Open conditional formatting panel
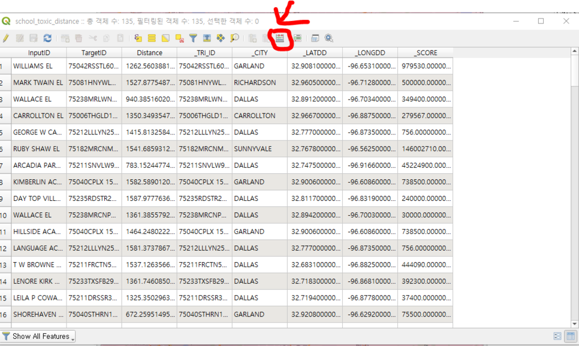579x346 pixels. tap(297, 38)
